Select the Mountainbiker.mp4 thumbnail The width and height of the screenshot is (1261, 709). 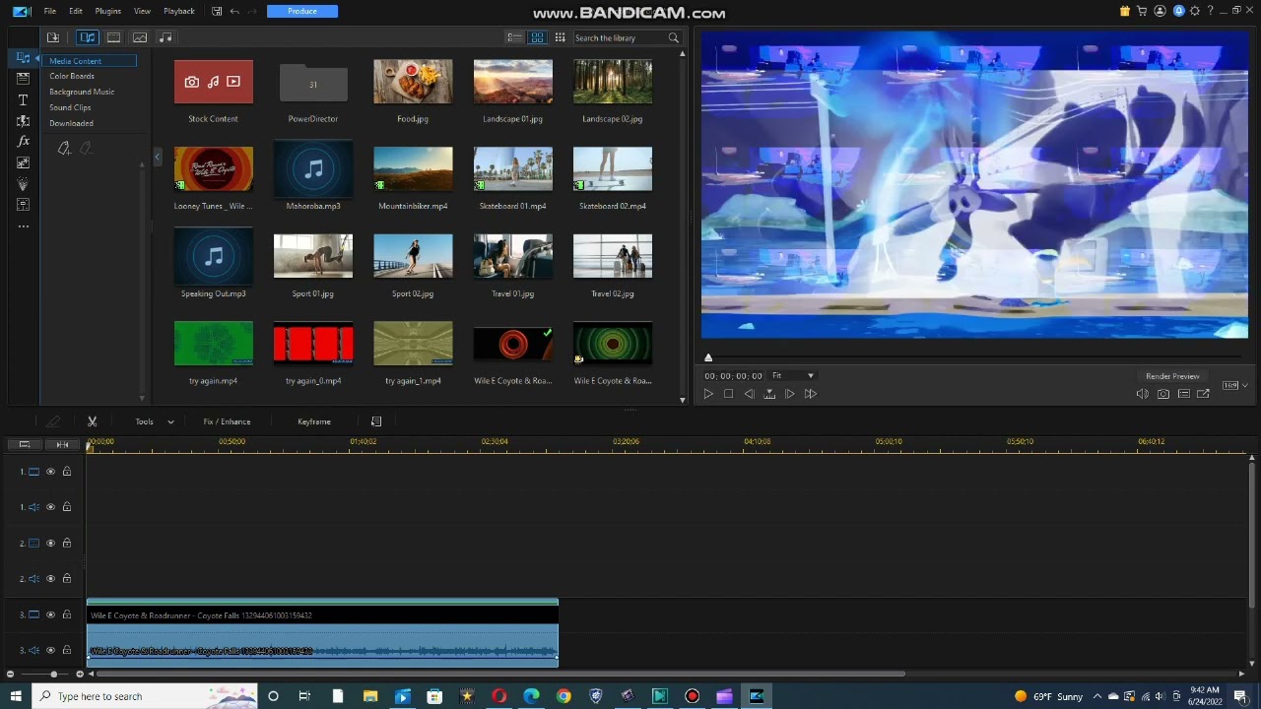pyautogui.click(x=413, y=169)
